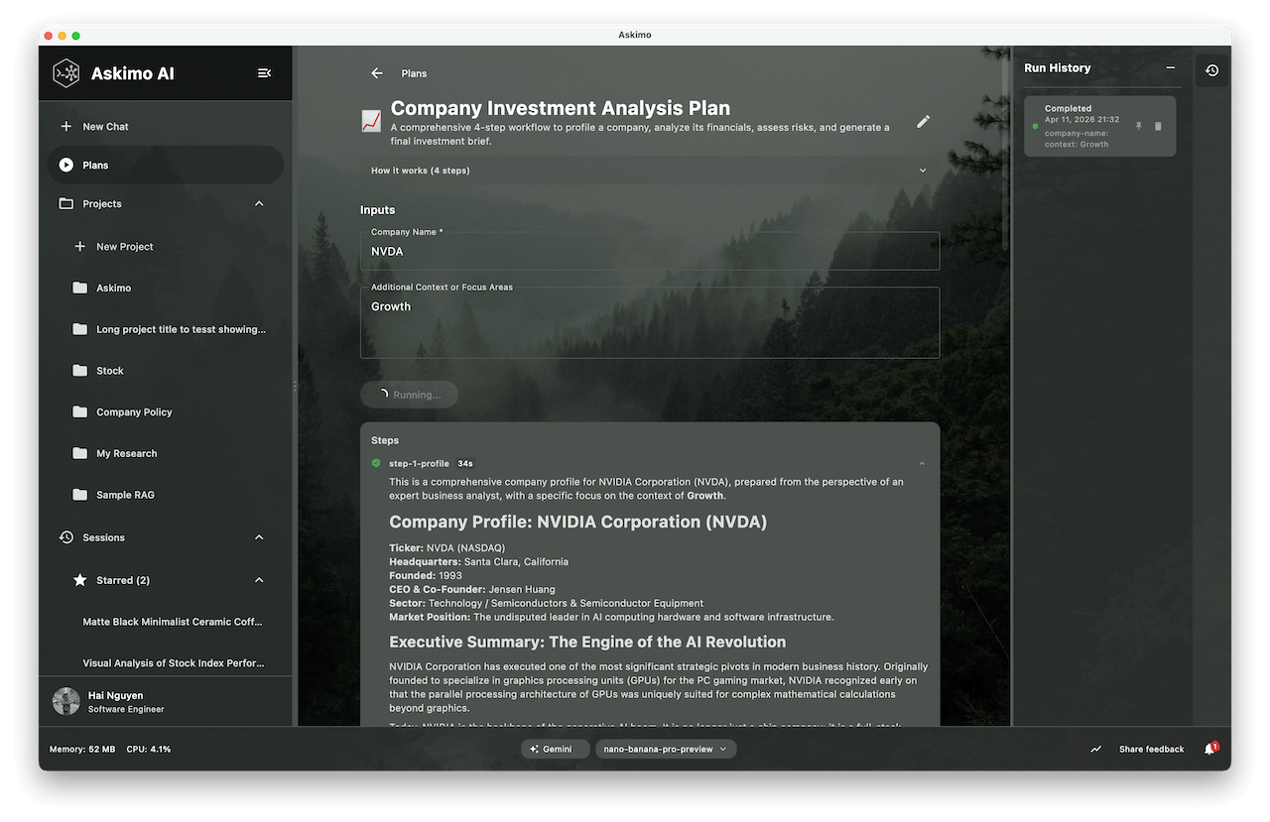Click the Company Name input field
Viewport: 1270px width, 822px height.
tap(650, 251)
